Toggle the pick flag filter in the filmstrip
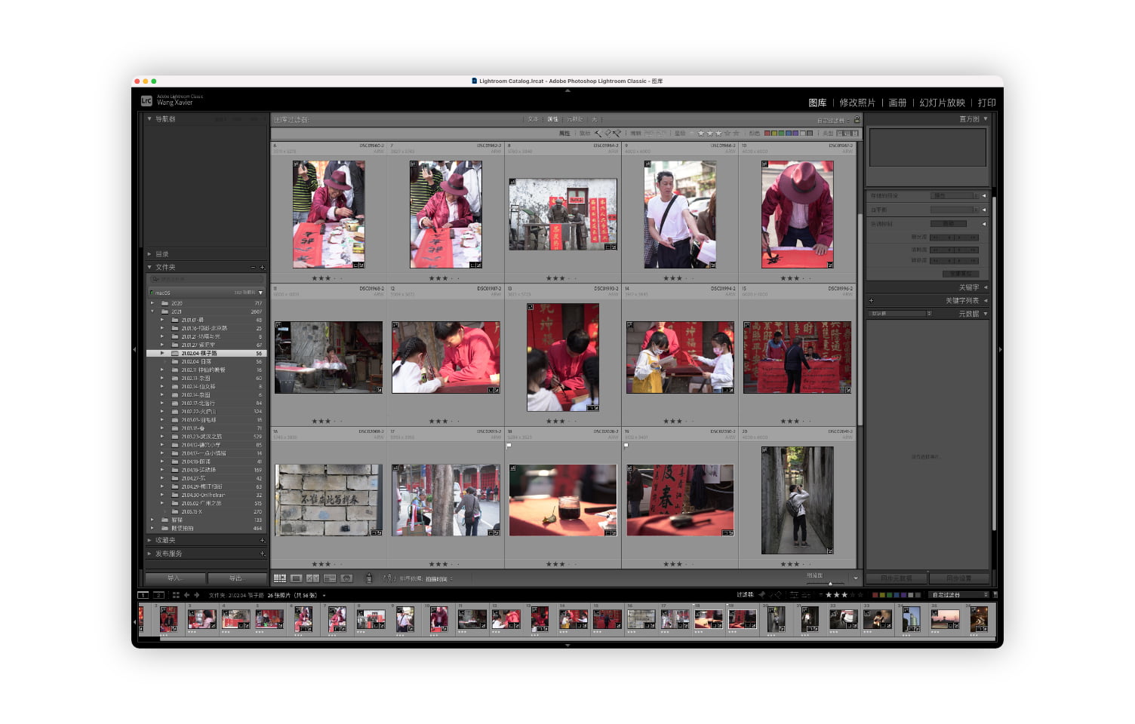Screen dimensions: 1135x724 pyautogui.click(x=763, y=595)
